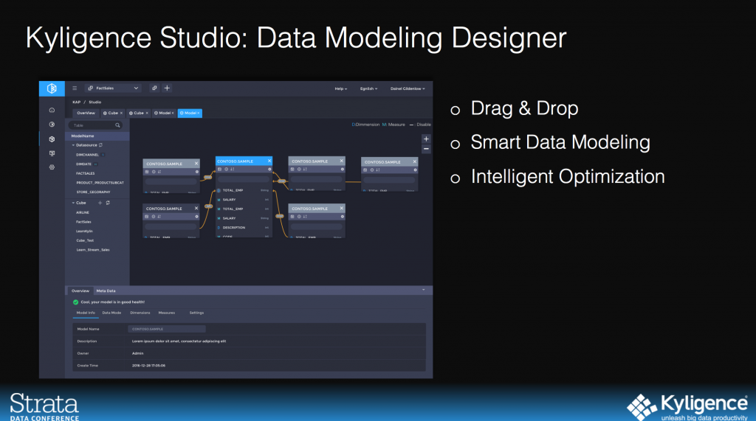Open the Overview tab in top tab bar
Image resolution: width=756 pixels, height=421 pixels.
tap(86, 113)
